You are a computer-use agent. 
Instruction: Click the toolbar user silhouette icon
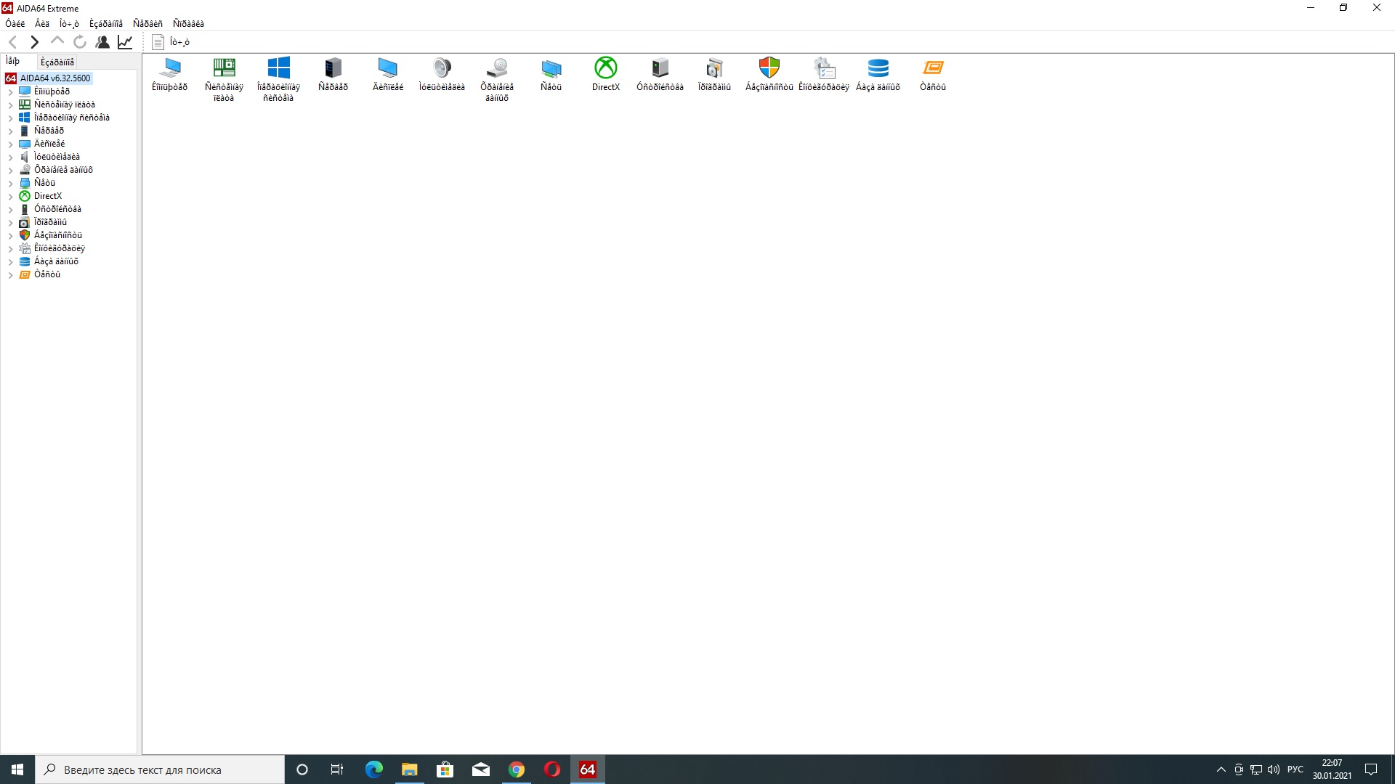(102, 42)
